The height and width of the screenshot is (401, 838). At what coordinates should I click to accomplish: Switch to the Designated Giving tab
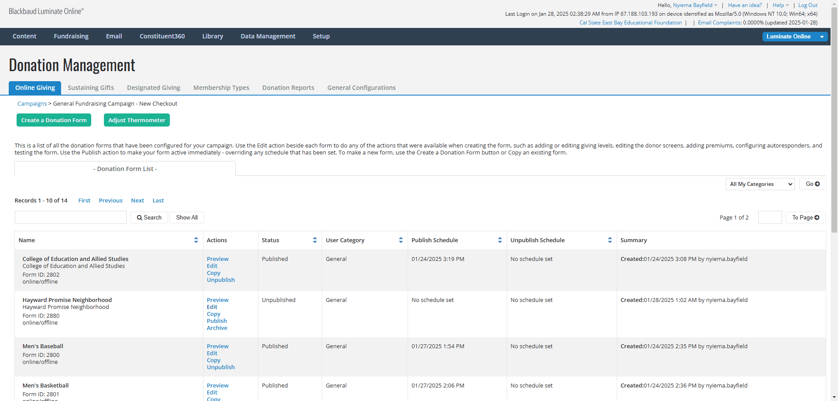coord(154,88)
